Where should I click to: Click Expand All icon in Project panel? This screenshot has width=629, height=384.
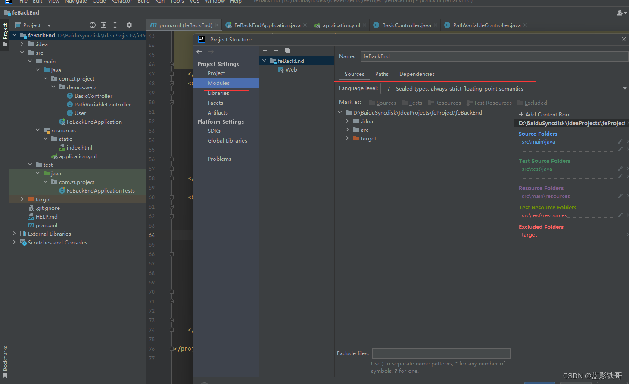point(104,25)
